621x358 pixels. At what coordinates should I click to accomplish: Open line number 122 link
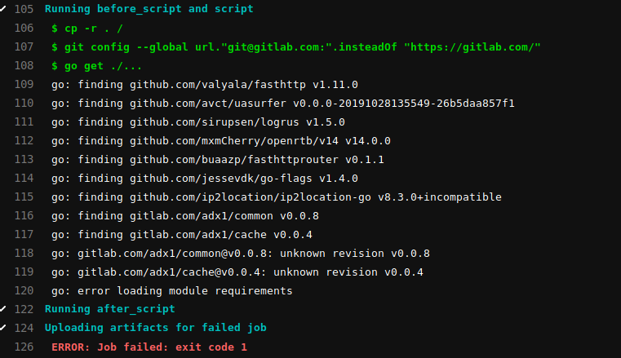pos(24,309)
